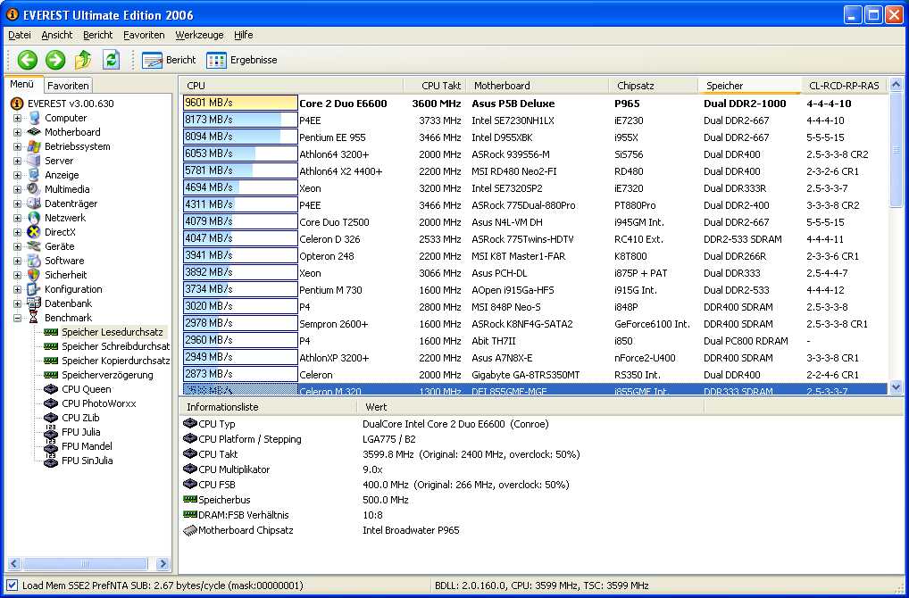Select the FPU Julia benchmark icon
The height and width of the screenshot is (598, 909).
51,432
